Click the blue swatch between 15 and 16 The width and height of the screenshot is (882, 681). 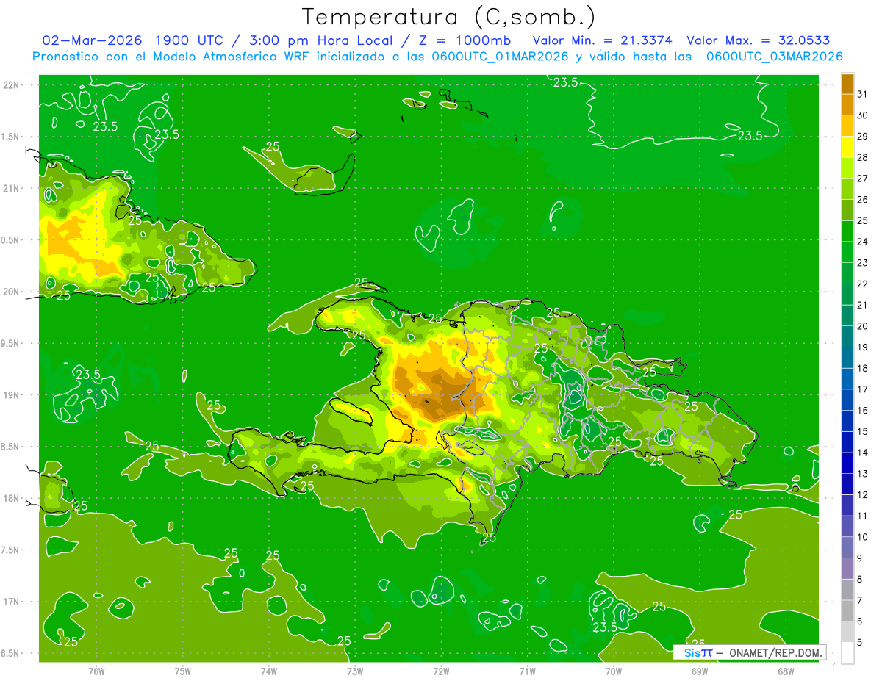847,421
